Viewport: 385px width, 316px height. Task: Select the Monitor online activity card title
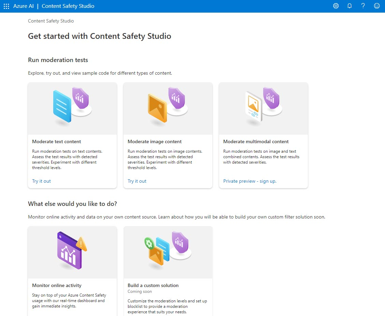coord(57,285)
